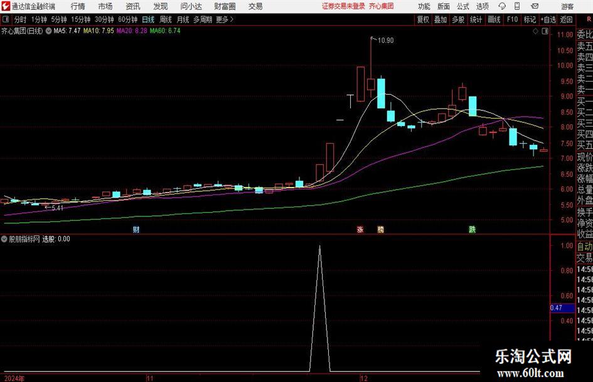Click the 叠加 toolbar button
Image resolution: width=593 pixels, height=382 pixels.
coord(441,19)
